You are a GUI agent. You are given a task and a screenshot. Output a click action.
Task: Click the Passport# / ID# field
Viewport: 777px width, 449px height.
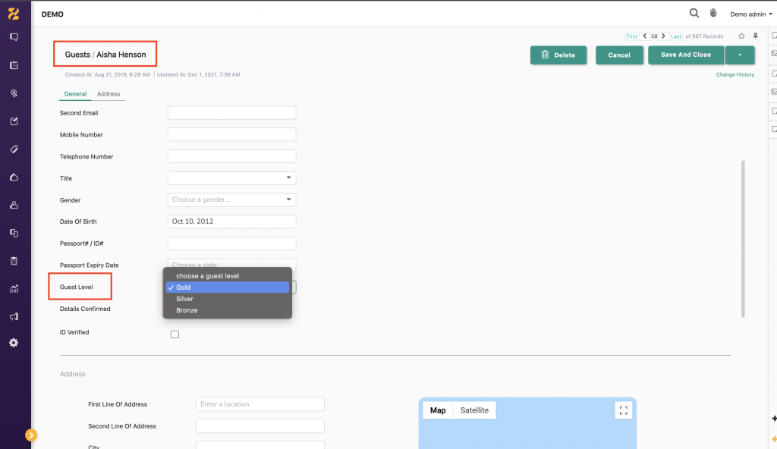[232, 243]
